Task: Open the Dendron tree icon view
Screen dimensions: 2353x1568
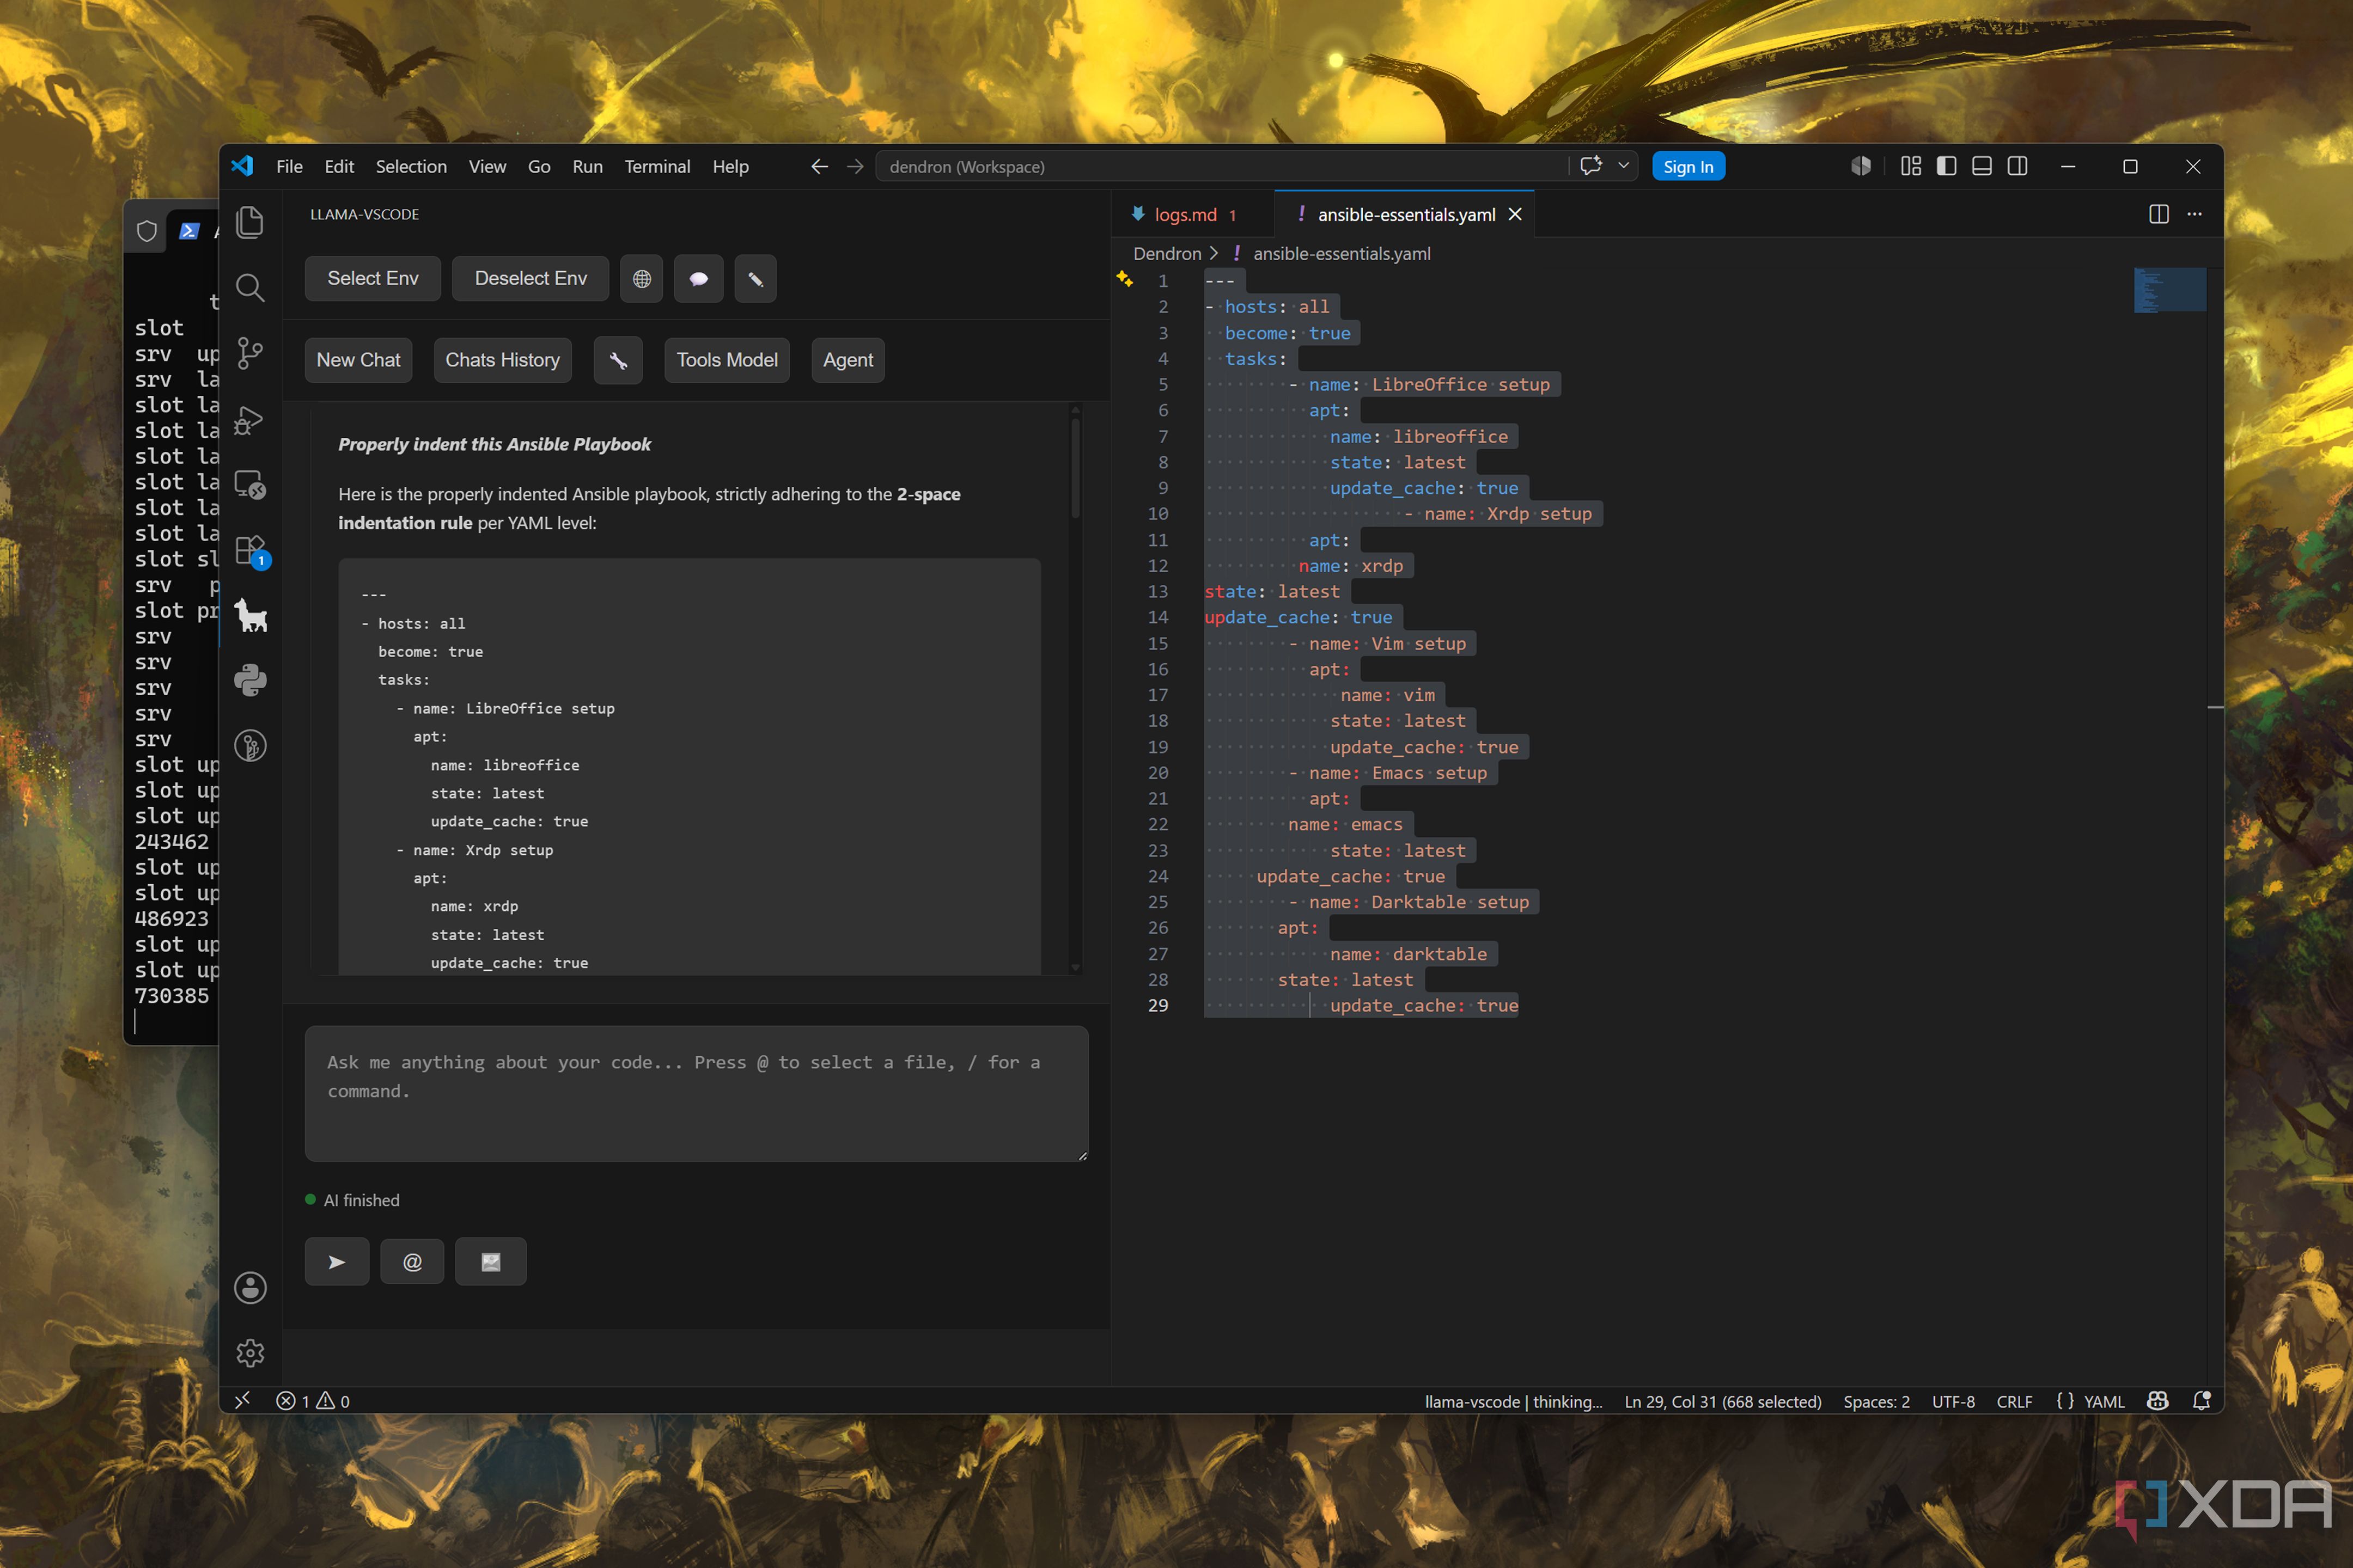Action: (x=250, y=746)
